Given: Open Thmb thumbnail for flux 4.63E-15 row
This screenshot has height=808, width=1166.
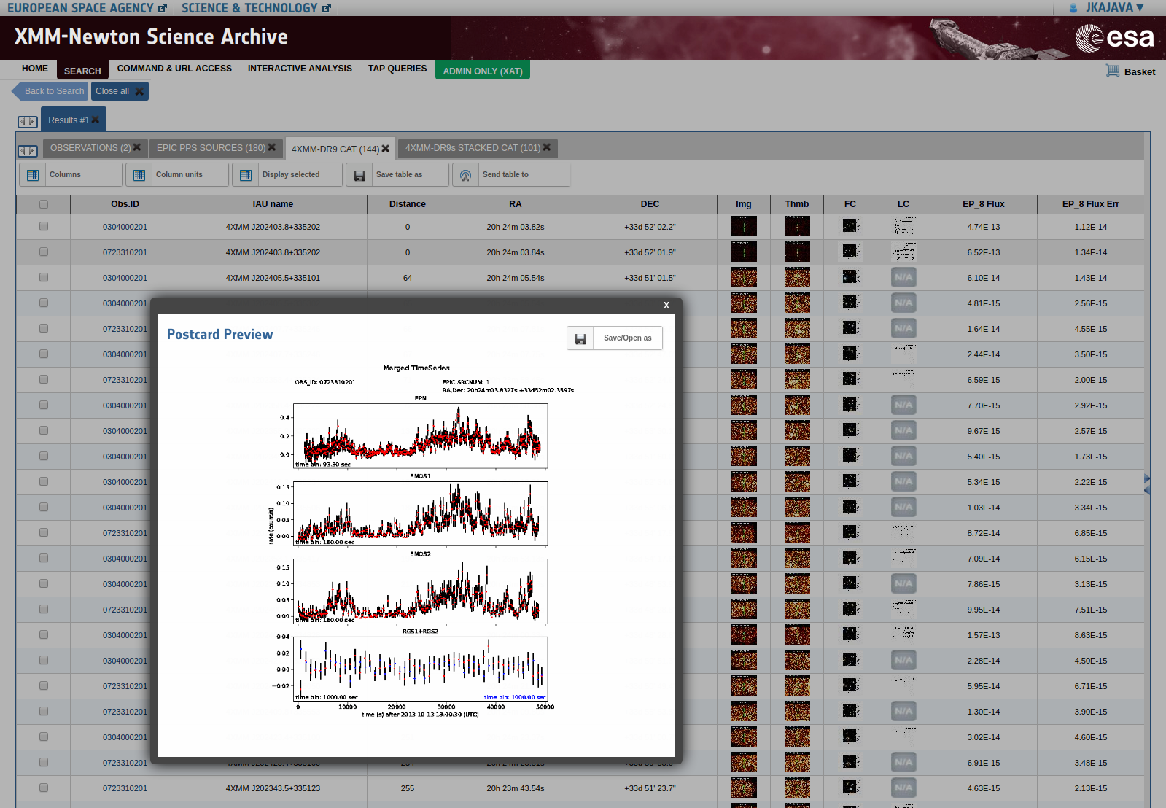Looking at the screenshot, I should tap(797, 788).
